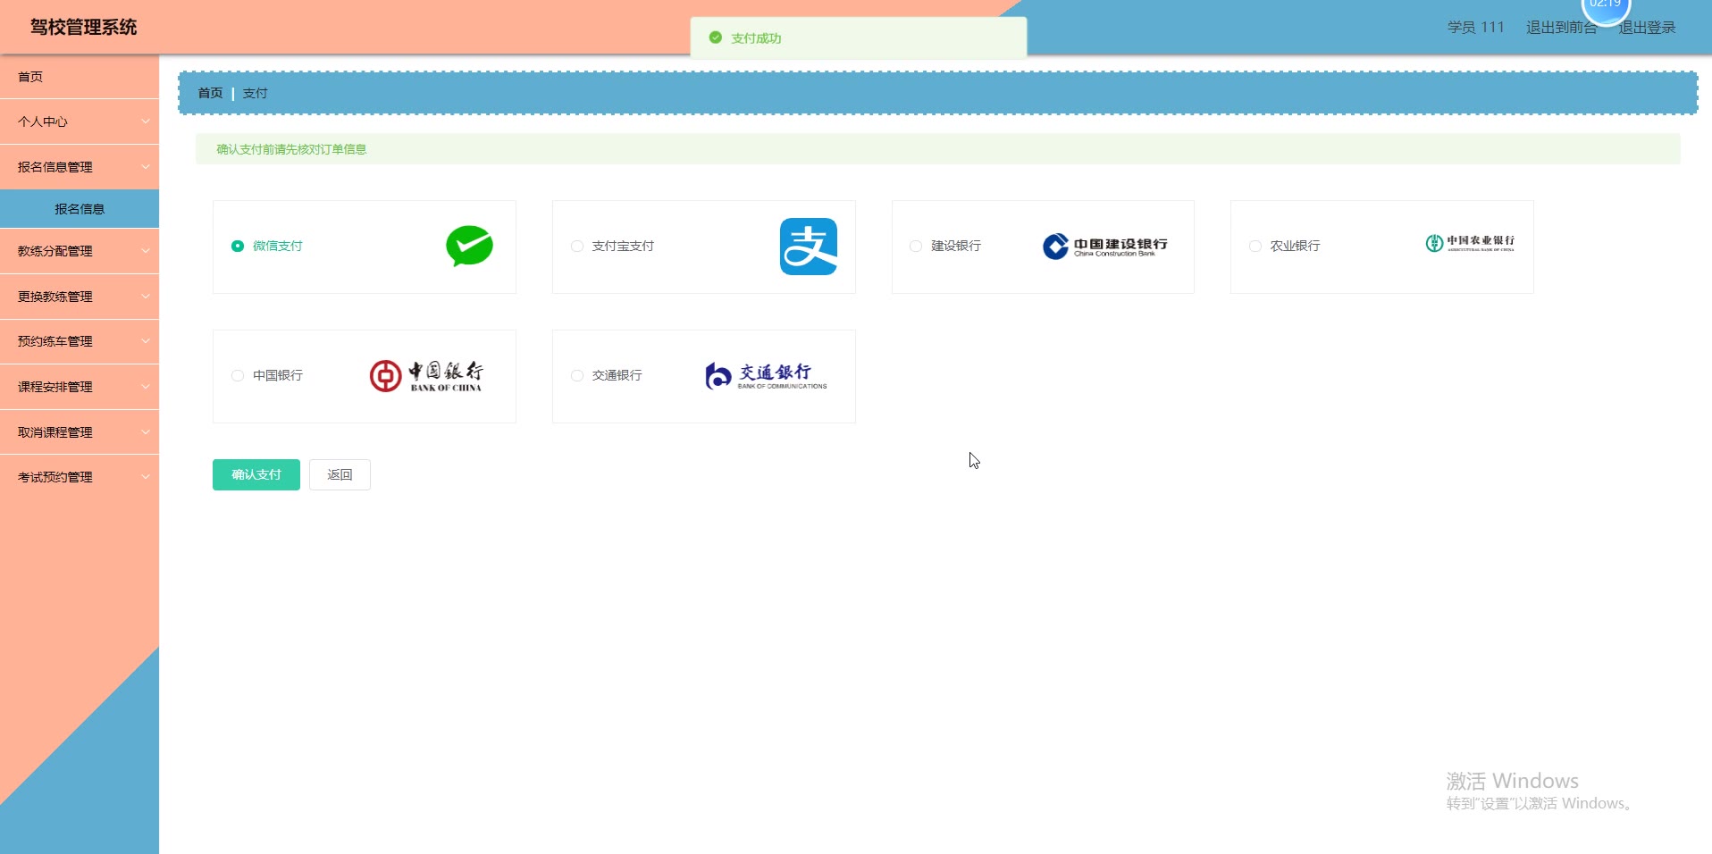Click the 学员 111 user label
Image resolution: width=1712 pixels, height=854 pixels.
point(1476,28)
